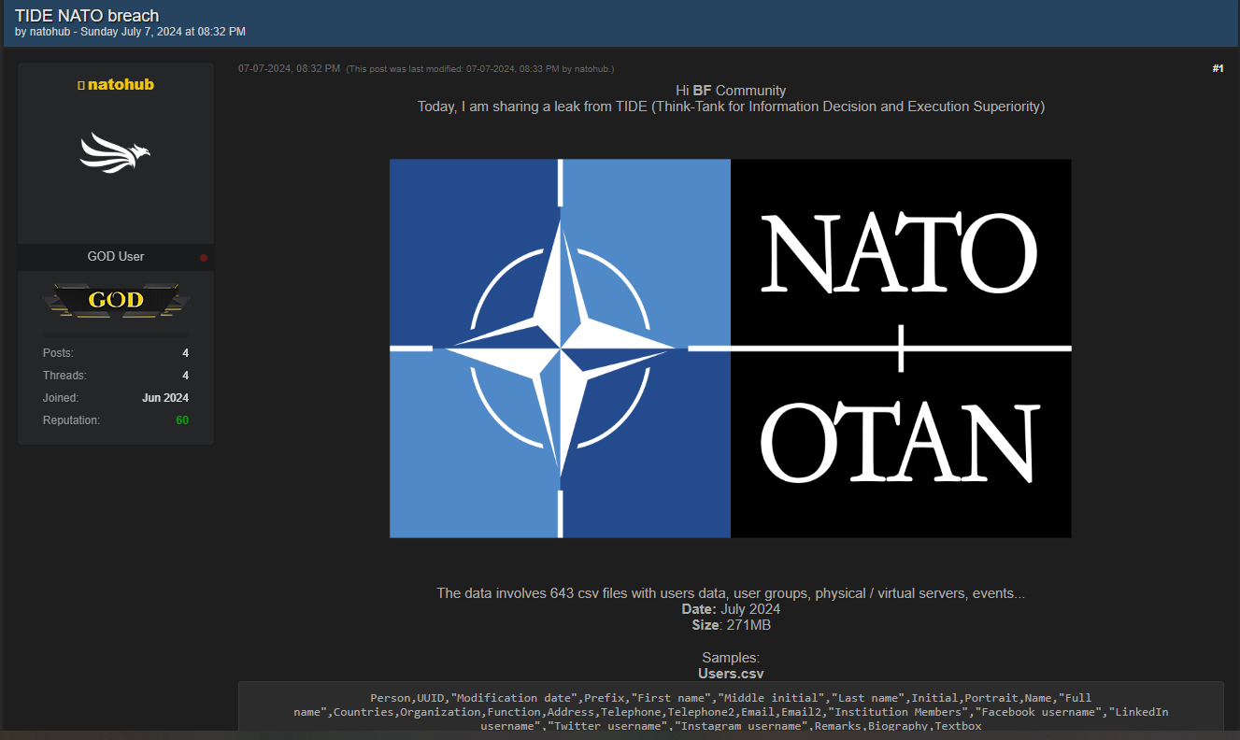Click the Users.csv sample heading
The height and width of the screenshot is (740, 1240).
coord(731,673)
